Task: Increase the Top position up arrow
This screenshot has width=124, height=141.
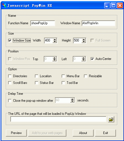Action: click(x=54, y=58)
